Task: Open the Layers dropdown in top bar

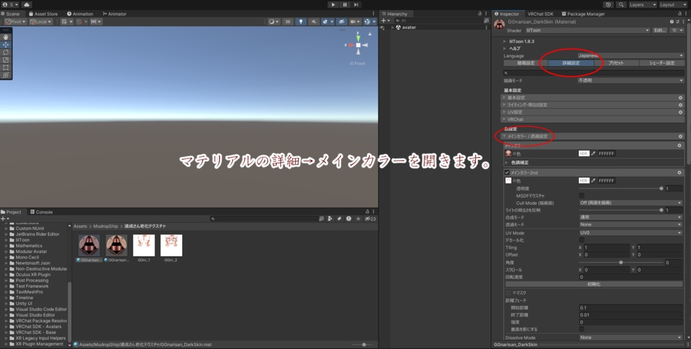Action: coord(642,5)
